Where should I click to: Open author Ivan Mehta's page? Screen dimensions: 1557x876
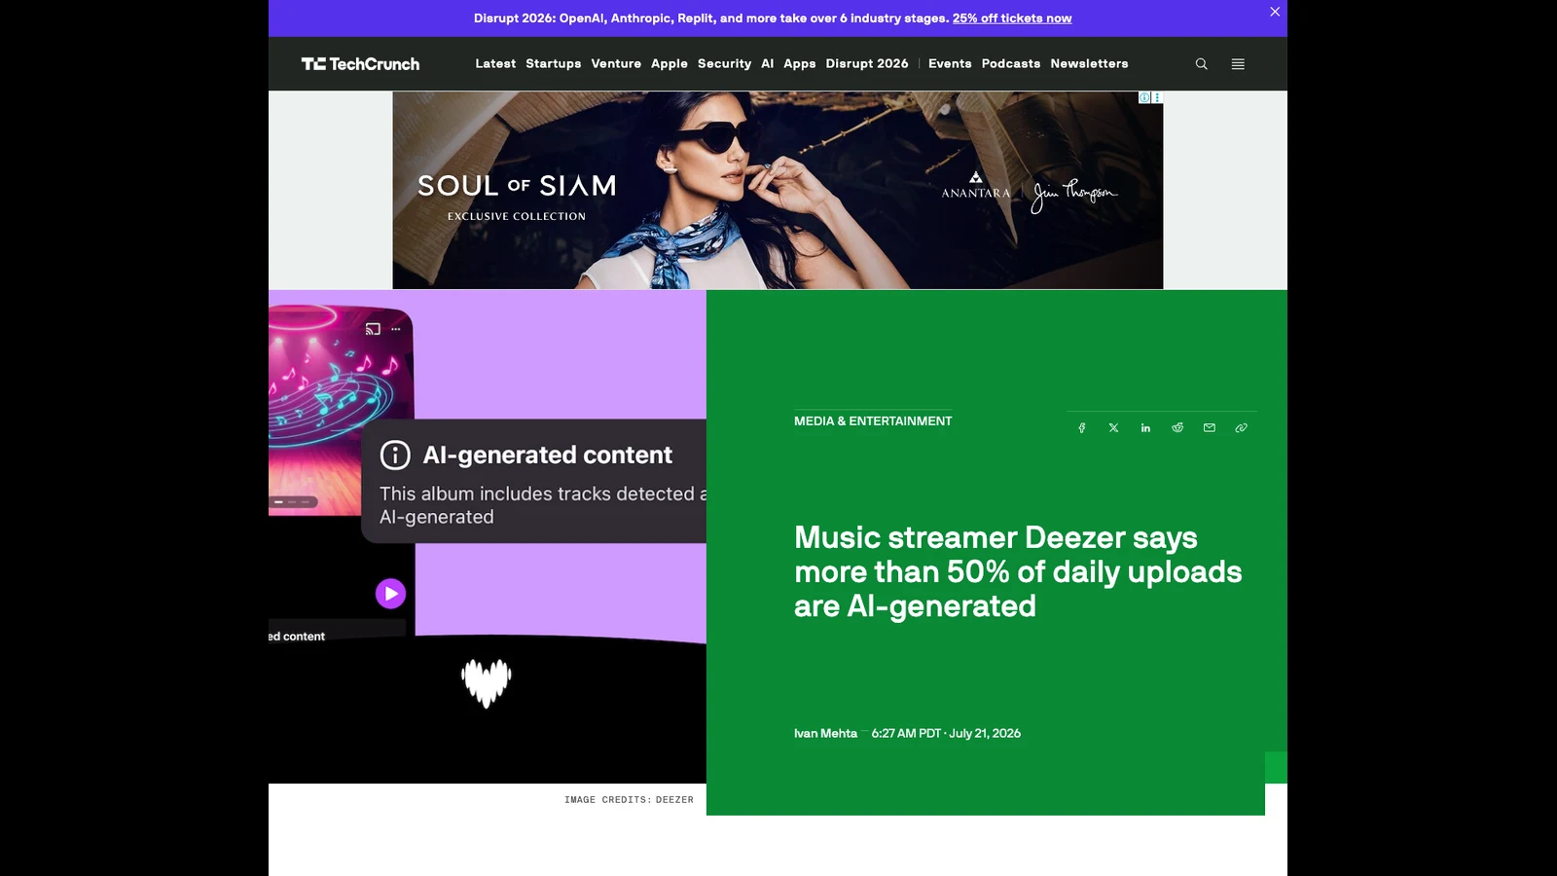click(x=825, y=734)
